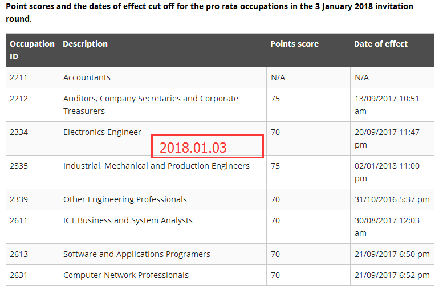Screen dimensions: 443x290
Task: Click the 02/01/2018 11:00 pm date cell
Action: [387, 171]
